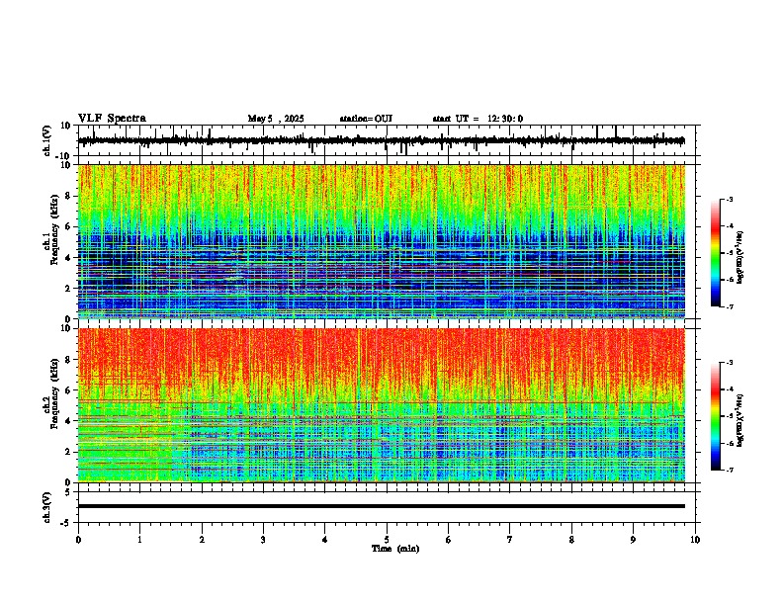Viewport: 783px width, 605px height.
Task: Click '-3' label on ch.2 color bar
Action: (730, 363)
